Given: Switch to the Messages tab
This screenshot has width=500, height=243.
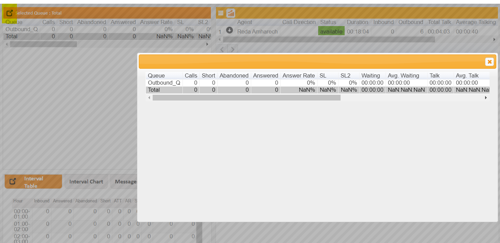Looking at the screenshot, I should [124, 182].
